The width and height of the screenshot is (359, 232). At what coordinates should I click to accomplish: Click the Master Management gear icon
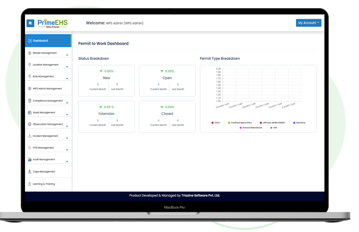point(30,53)
